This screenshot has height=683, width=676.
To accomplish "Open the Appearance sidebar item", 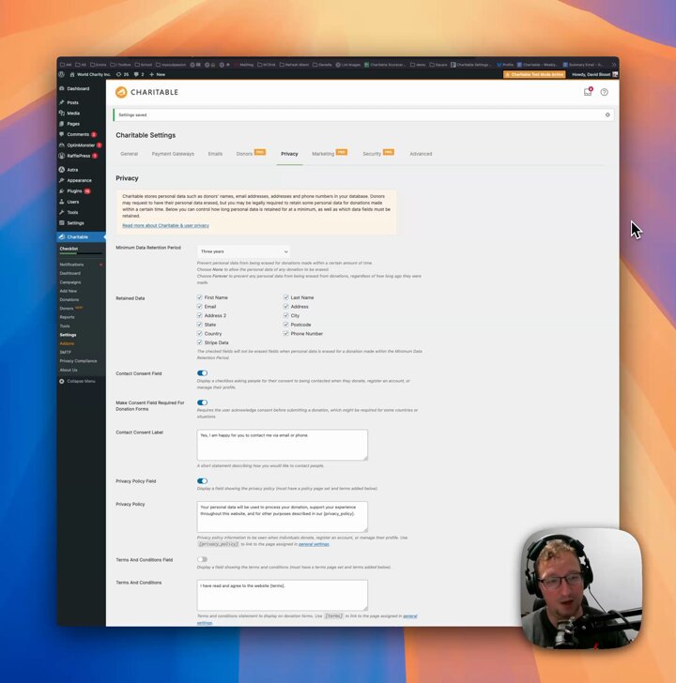I will [79, 180].
